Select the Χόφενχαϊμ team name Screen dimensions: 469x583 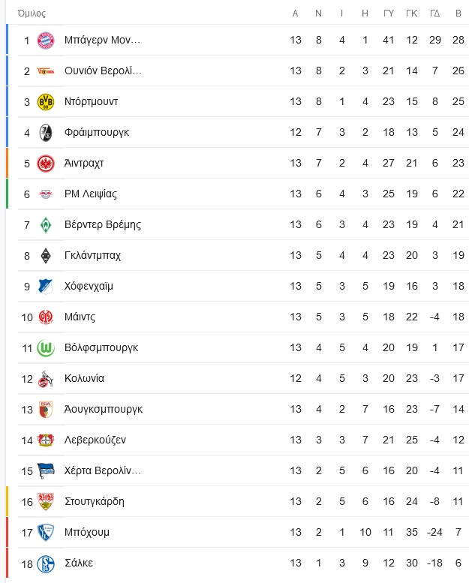click(89, 287)
